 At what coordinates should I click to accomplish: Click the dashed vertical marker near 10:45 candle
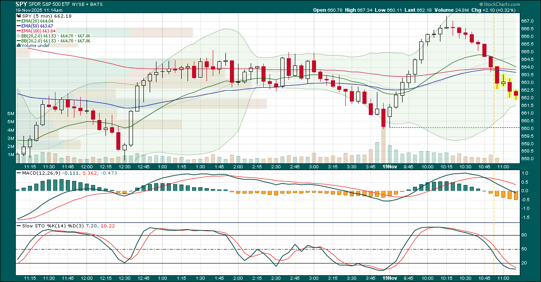pos(494,144)
